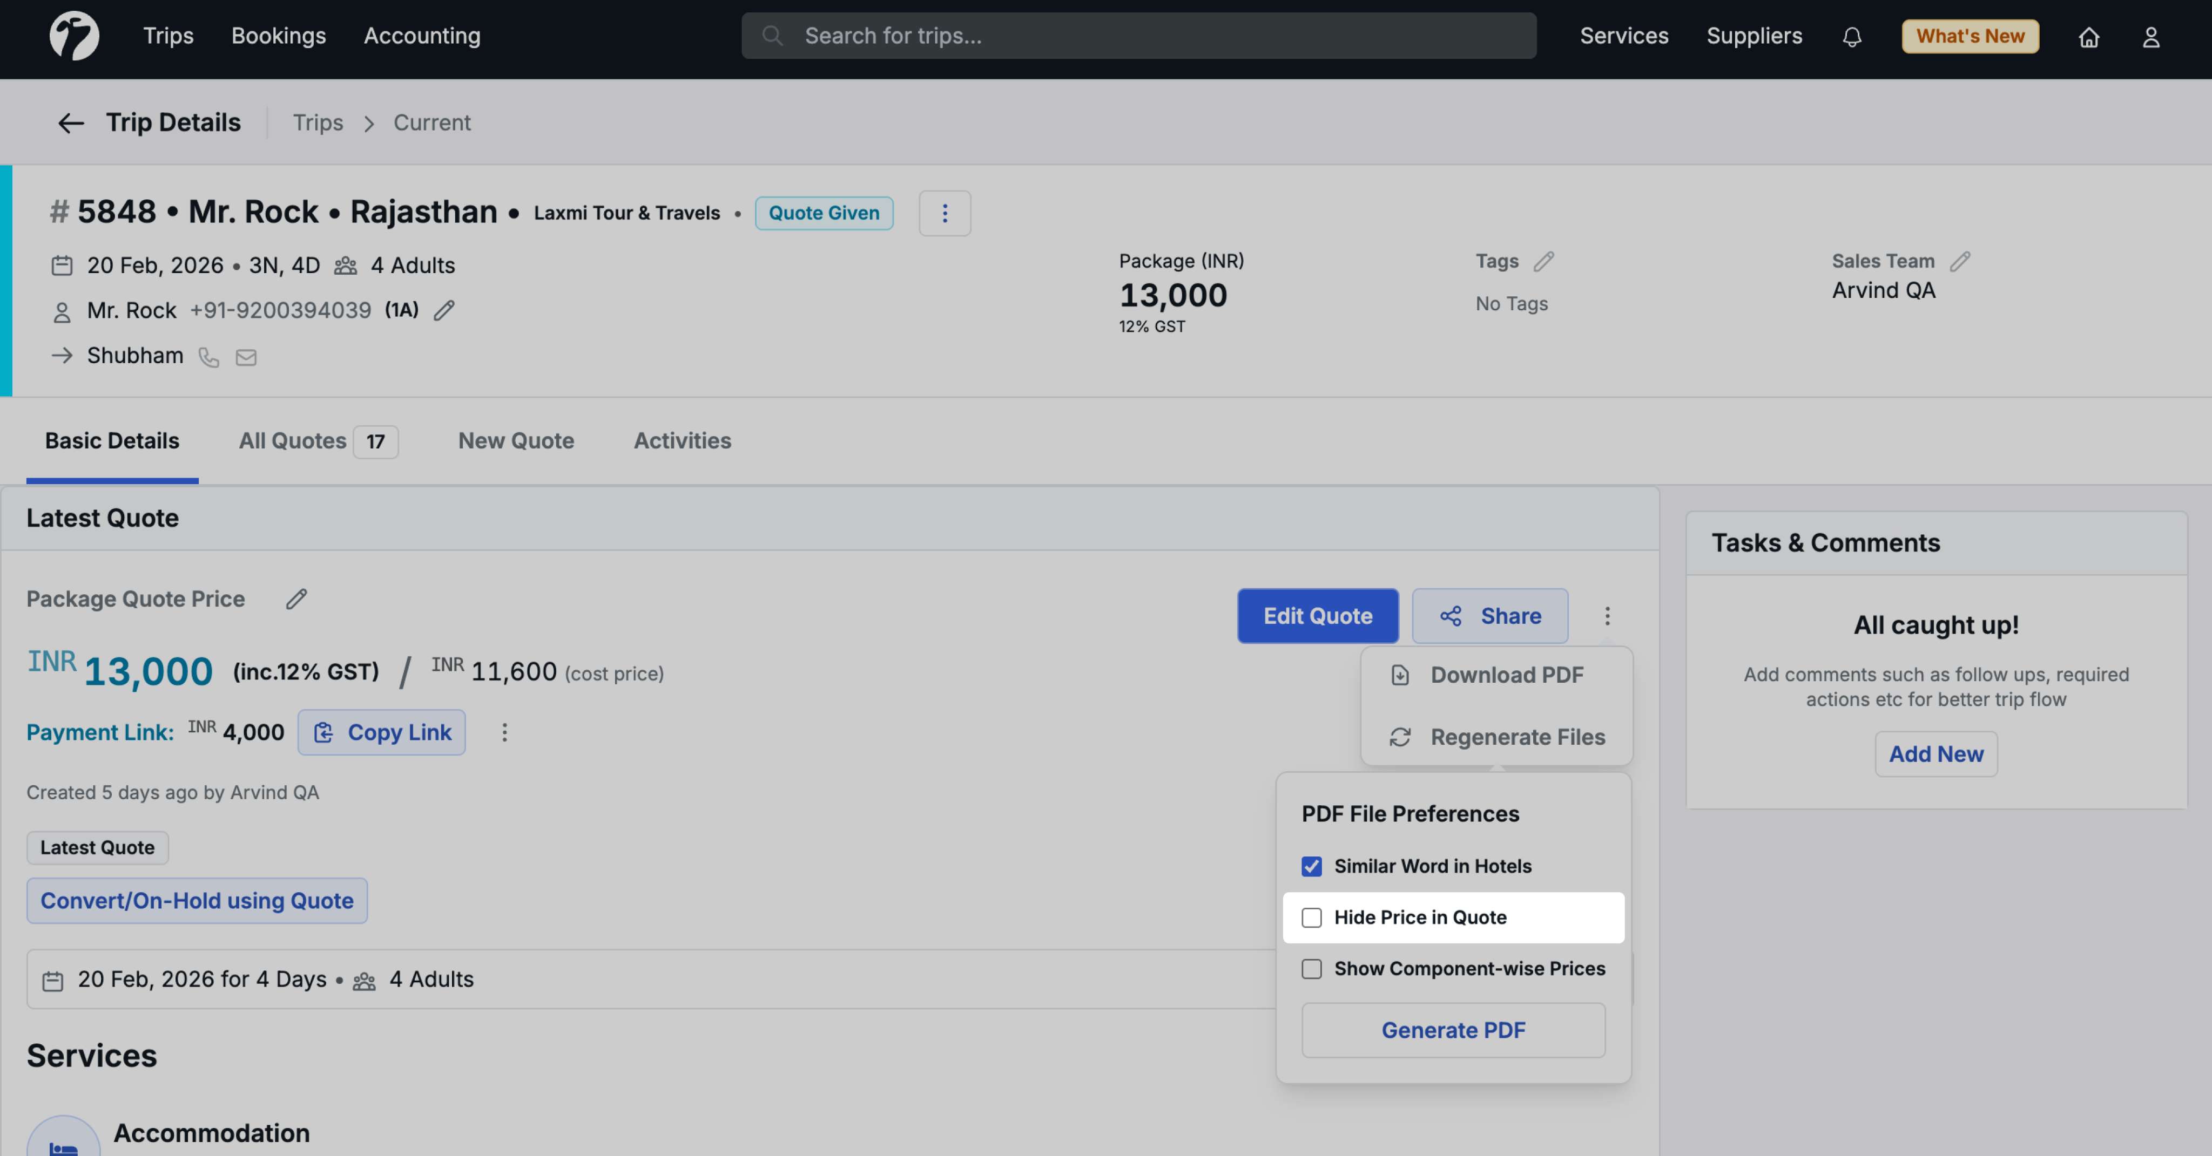Screen dimensions: 2212x1156
Task: Uncheck Similar Word in Hotels checkbox
Action: (x=1311, y=866)
